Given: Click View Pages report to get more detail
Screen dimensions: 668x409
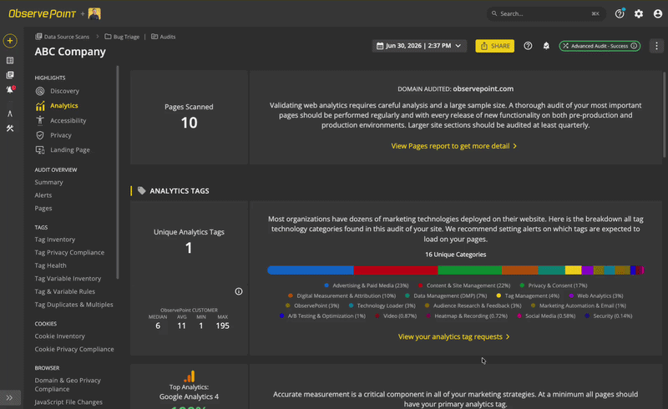Looking at the screenshot, I should (x=454, y=146).
